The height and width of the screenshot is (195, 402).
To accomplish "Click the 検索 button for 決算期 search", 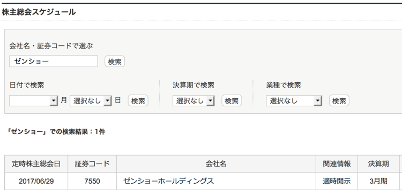I will pos(232,100).
